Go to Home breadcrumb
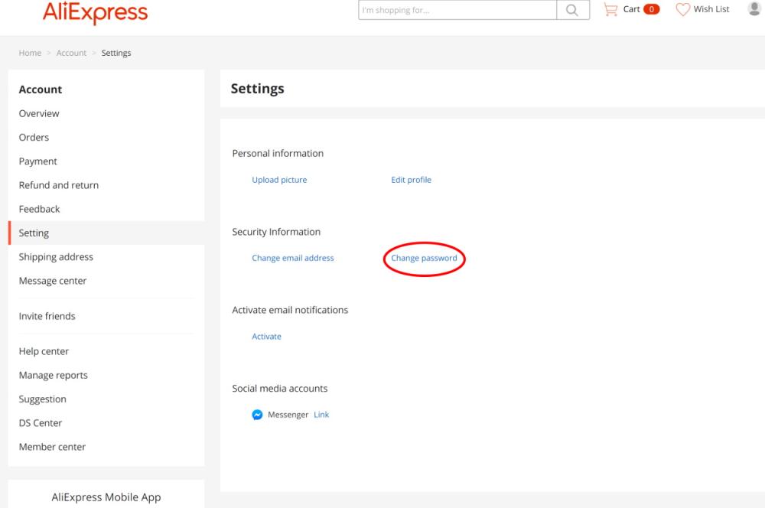This screenshot has width=765, height=508. tap(30, 53)
